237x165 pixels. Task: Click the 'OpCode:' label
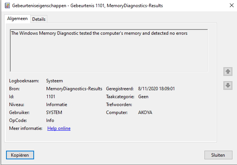[x=18, y=120]
